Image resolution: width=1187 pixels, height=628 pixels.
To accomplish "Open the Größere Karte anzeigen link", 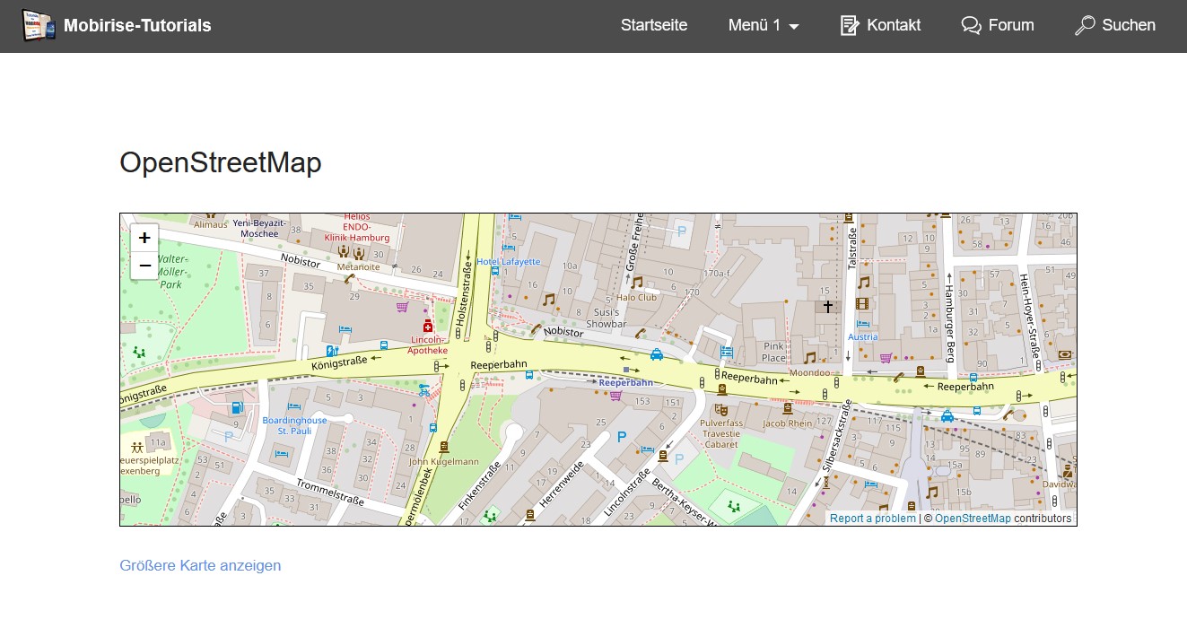I will [x=200, y=565].
